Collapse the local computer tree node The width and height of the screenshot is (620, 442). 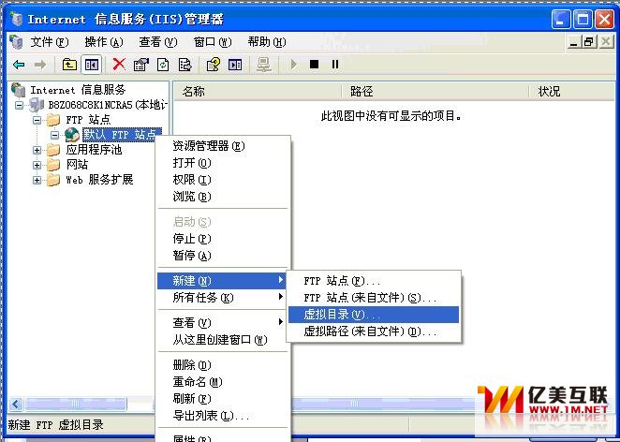(x=19, y=105)
